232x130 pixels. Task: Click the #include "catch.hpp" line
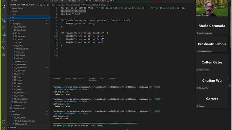(73, 11)
